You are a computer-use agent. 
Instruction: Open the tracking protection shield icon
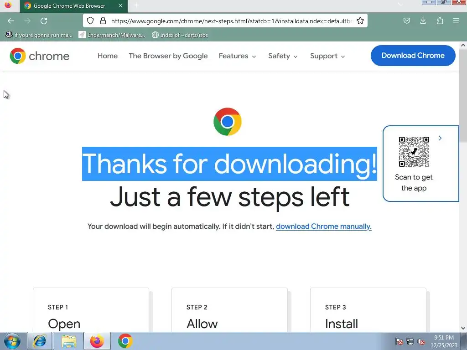tap(90, 21)
